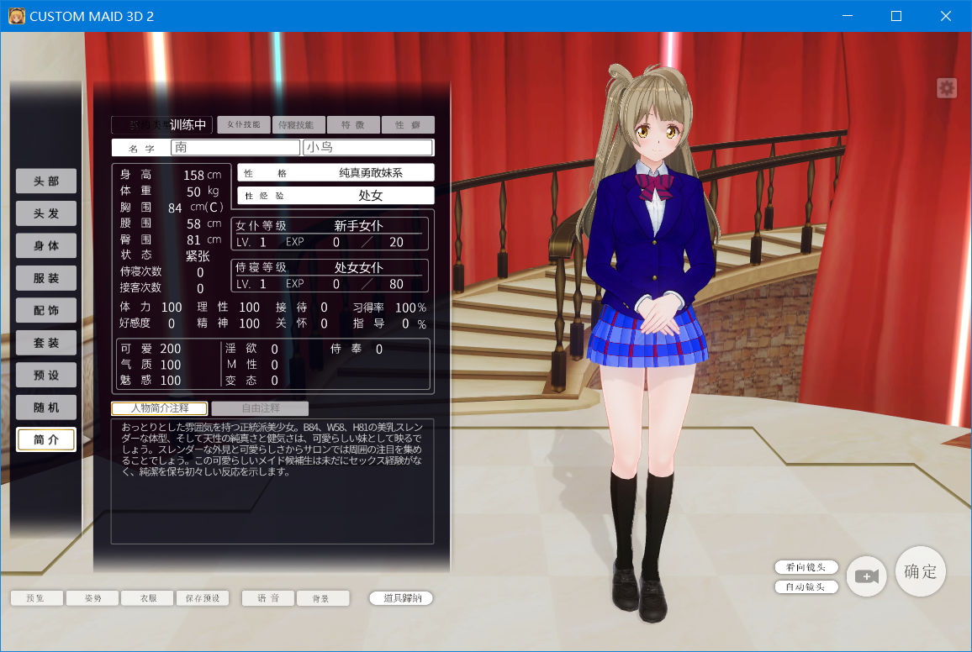Click the 契约类型 训练中 box
The image size is (972, 652).
[x=162, y=124]
